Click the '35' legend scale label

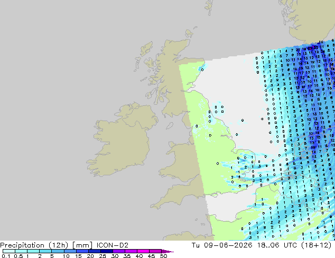(x=127, y=256)
